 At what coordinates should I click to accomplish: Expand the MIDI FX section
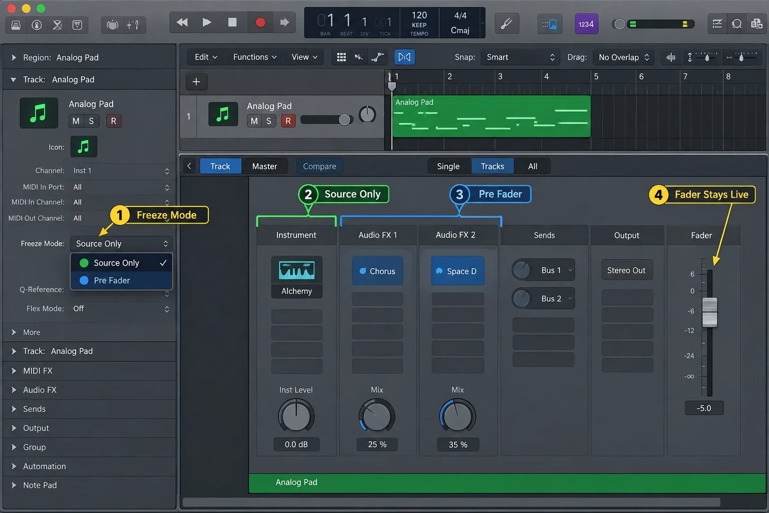pos(14,371)
